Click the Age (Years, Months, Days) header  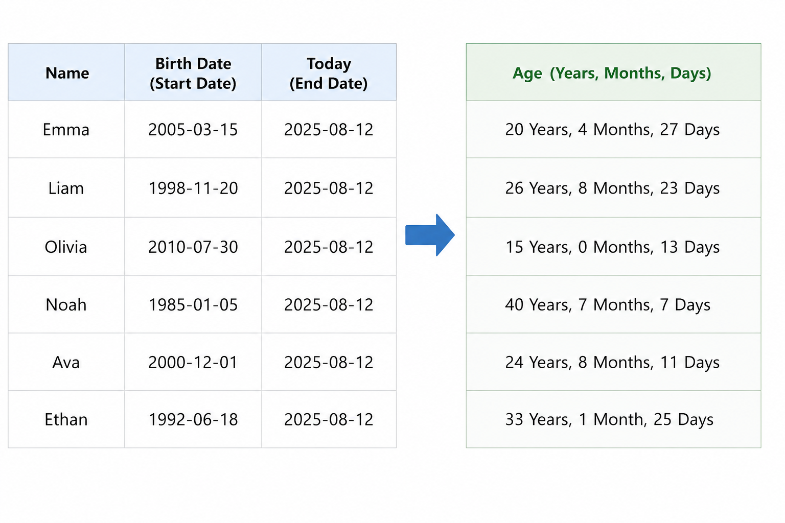click(613, 72)
